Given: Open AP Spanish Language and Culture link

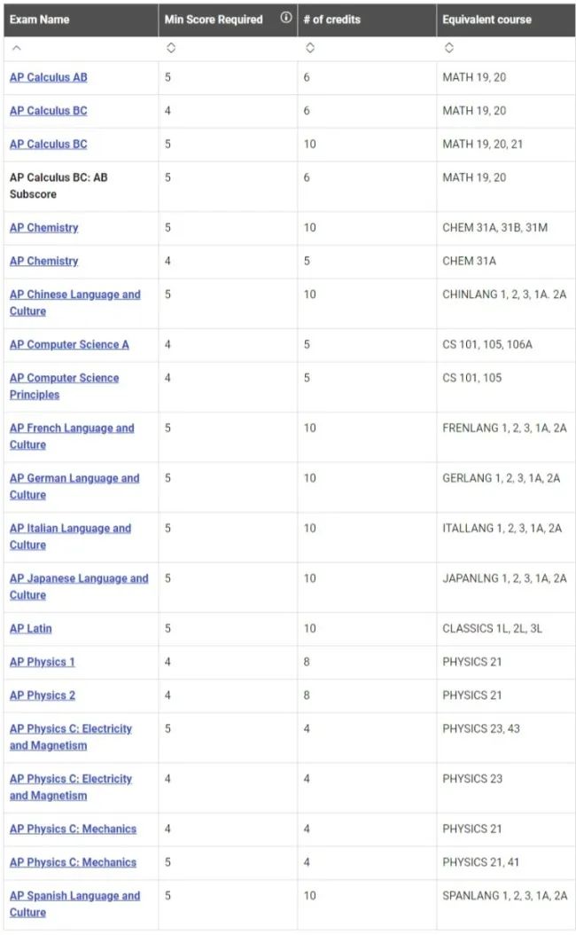Looking at the screenshot, I should tap(75, 904).
